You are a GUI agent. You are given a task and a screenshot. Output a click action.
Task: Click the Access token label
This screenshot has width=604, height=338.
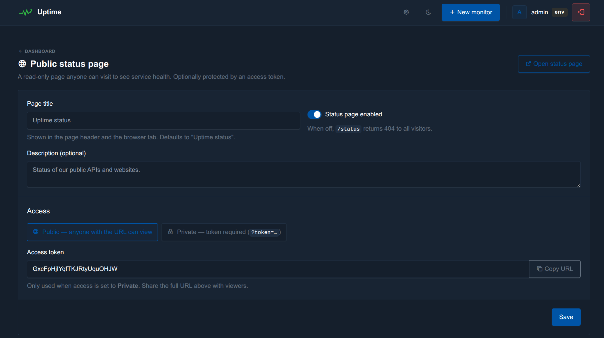pyautogui.click(x=45, y=252)
